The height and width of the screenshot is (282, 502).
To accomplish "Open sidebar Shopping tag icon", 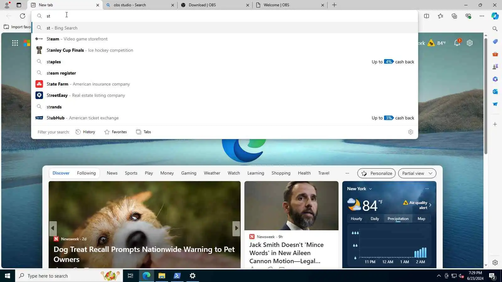I will point(495,42).
